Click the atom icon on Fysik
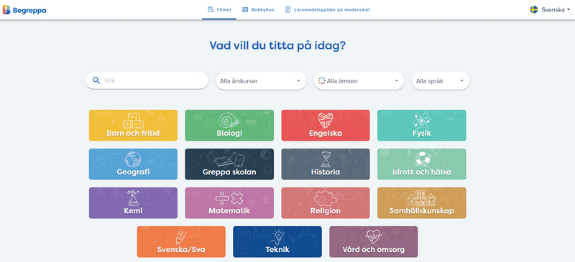575x262 pixels. (421, 120)
